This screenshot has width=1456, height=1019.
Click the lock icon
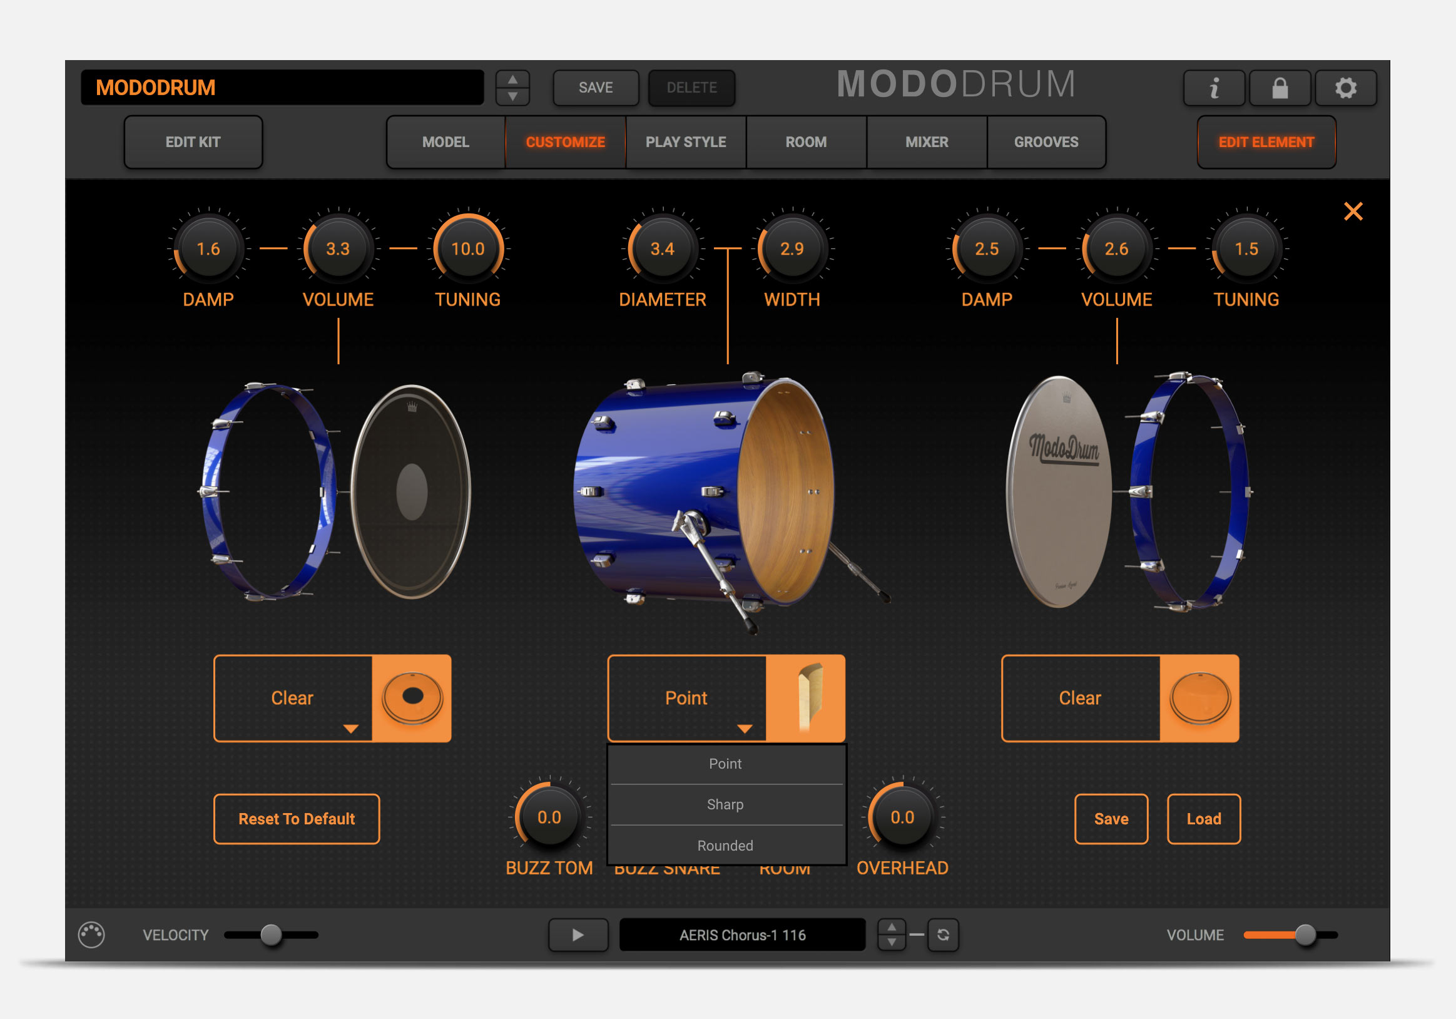[x=1279, y=88]
